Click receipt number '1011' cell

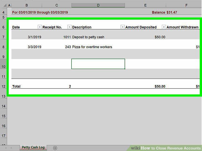pos(67,37)
